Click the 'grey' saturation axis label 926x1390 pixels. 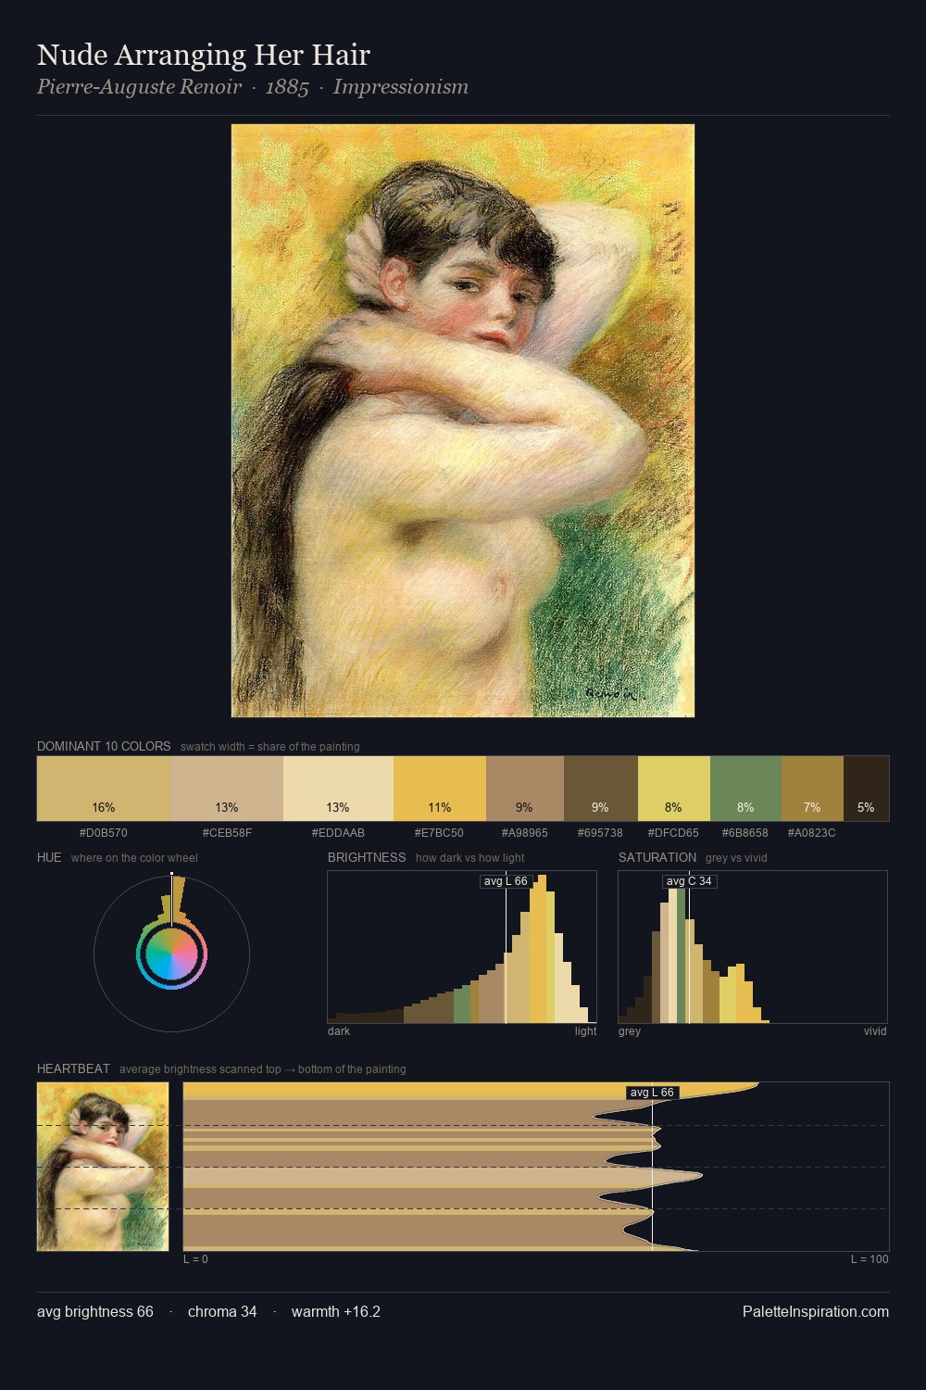point(630,1031)
